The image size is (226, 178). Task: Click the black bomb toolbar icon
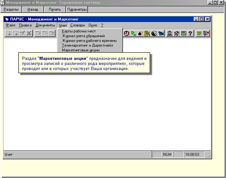[x=140, y=33]
